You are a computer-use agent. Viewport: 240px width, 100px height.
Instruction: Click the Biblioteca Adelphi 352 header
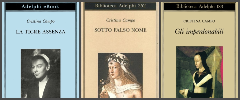[x=120, y=6]
